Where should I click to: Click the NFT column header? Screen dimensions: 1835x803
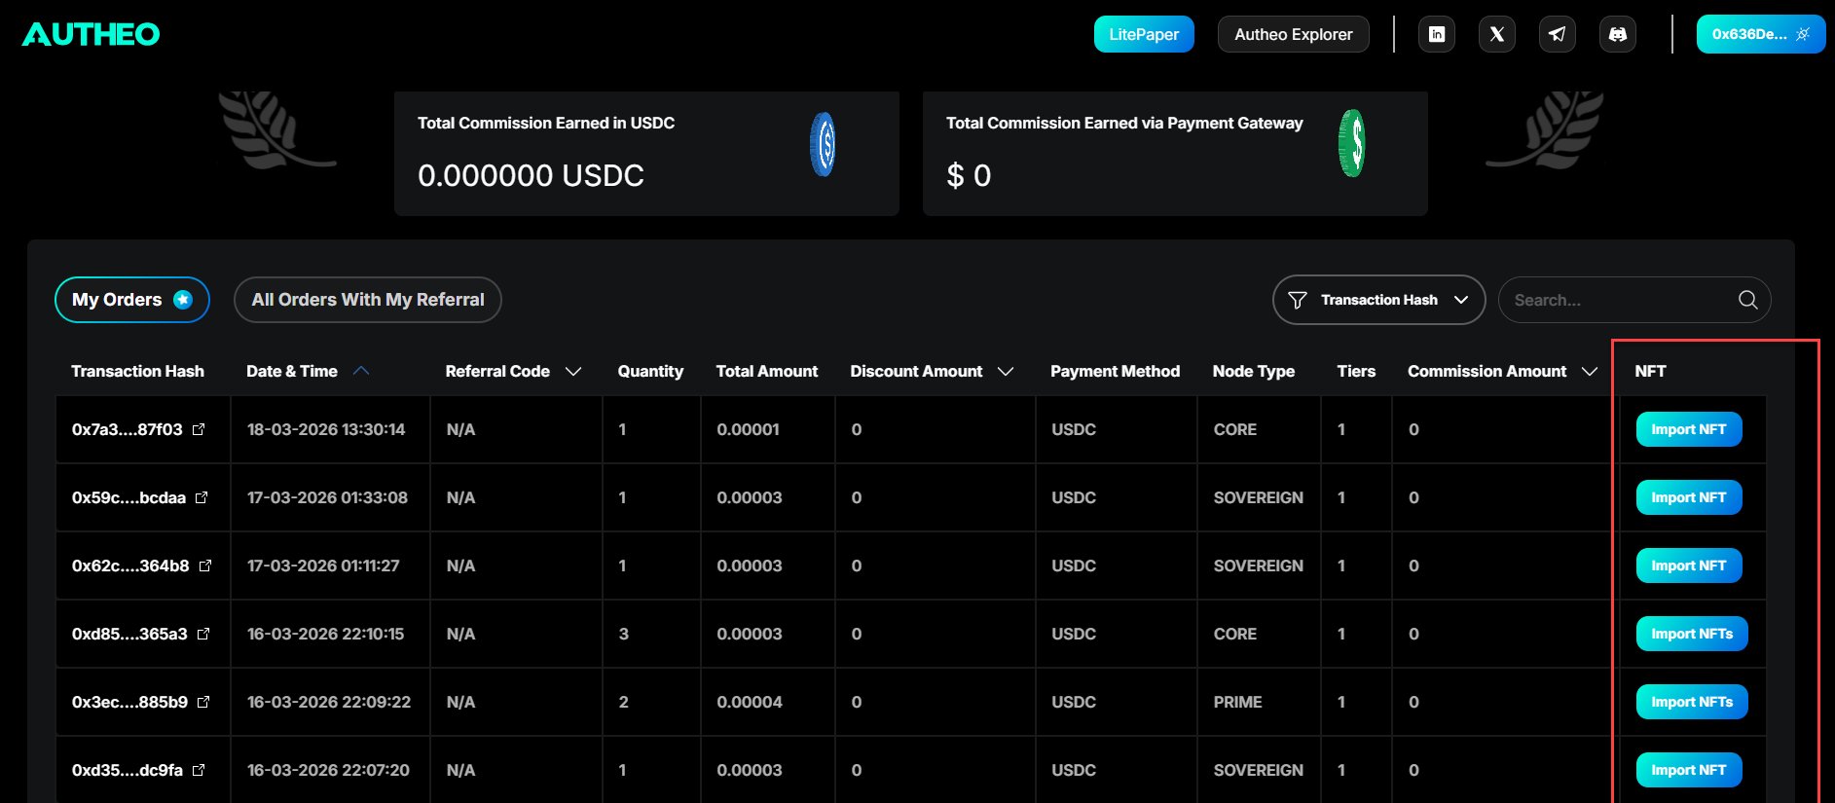pos(1650,371)
